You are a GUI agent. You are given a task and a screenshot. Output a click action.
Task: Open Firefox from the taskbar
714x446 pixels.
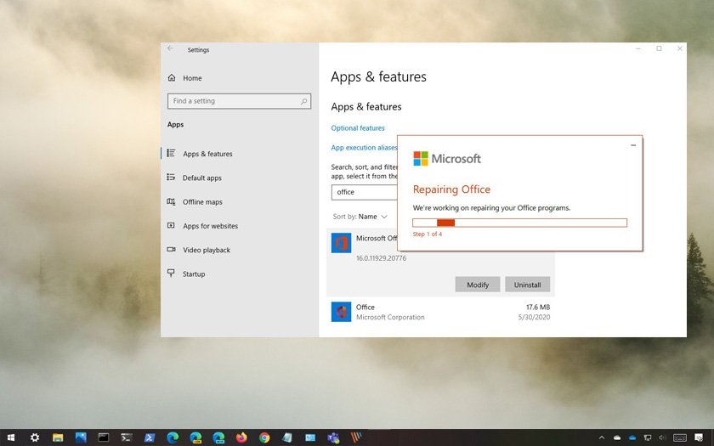coord(241,438)
